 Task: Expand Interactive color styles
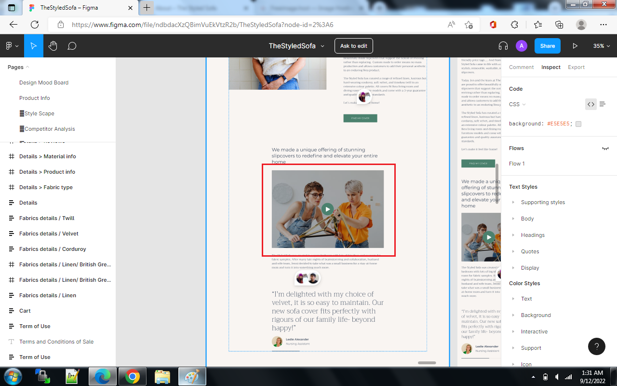(x=513, y=331)
